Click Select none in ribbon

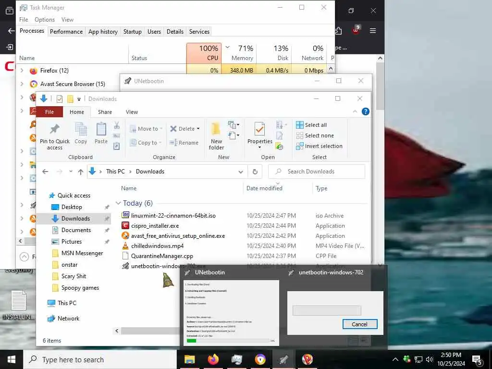(x=315, y=135)
